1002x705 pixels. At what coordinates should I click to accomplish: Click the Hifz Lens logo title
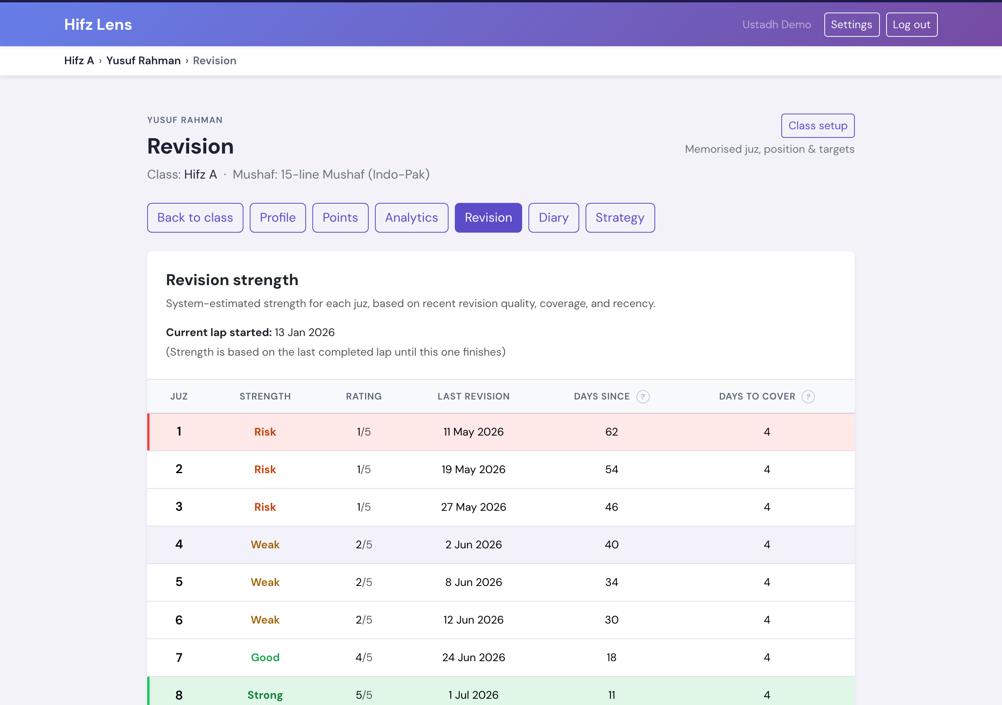[98, 24]
